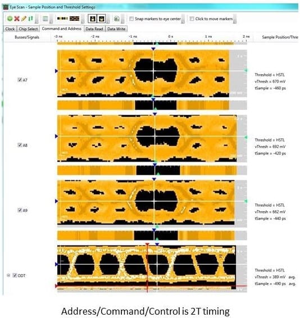The image size is (300, 318).
Task: Click the '0 s' mark on time ruler
Action: pyautogui.click(x=171, y=37)
